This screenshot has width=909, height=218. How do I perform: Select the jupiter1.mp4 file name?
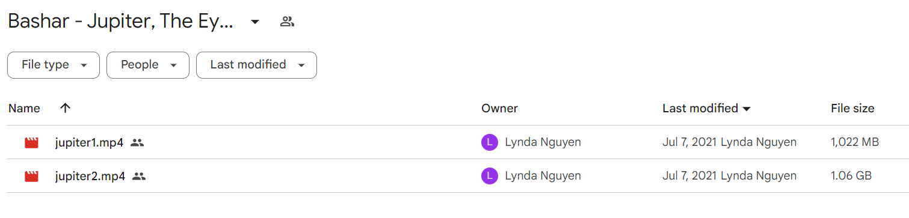tap(89, 143)
